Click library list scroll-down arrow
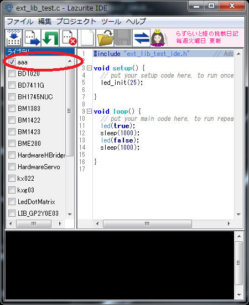The height and width of the screenshot is (305, 249). tap(70, 215)
